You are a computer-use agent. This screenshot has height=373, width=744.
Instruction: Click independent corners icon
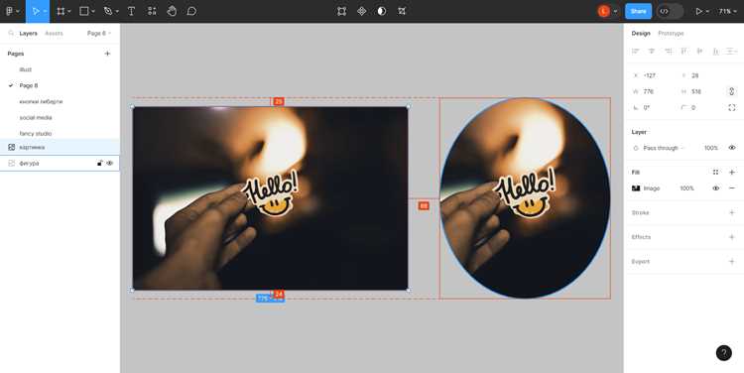(x=732, y=108)
